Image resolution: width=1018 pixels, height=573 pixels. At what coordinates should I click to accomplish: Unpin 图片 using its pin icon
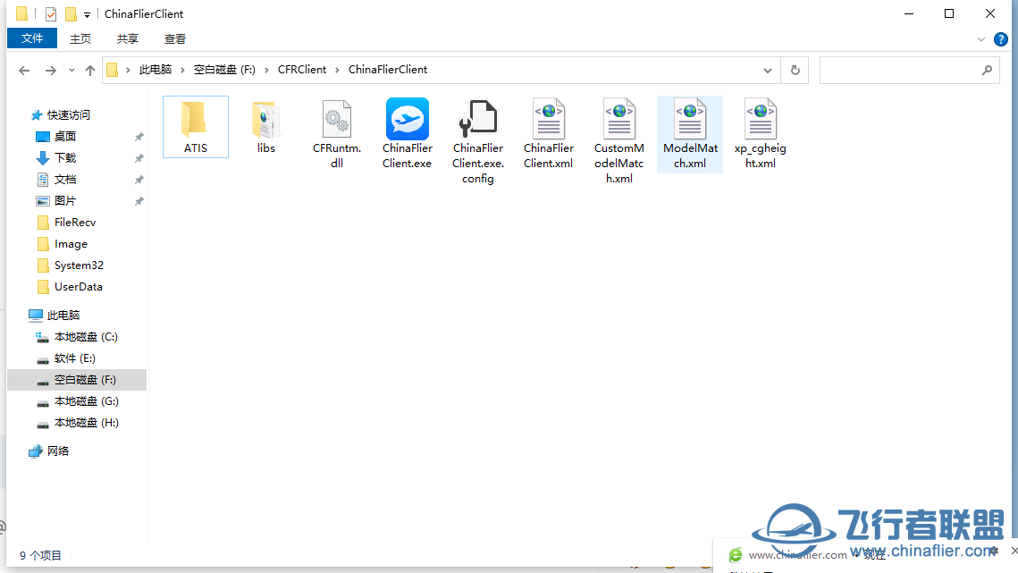139,201
